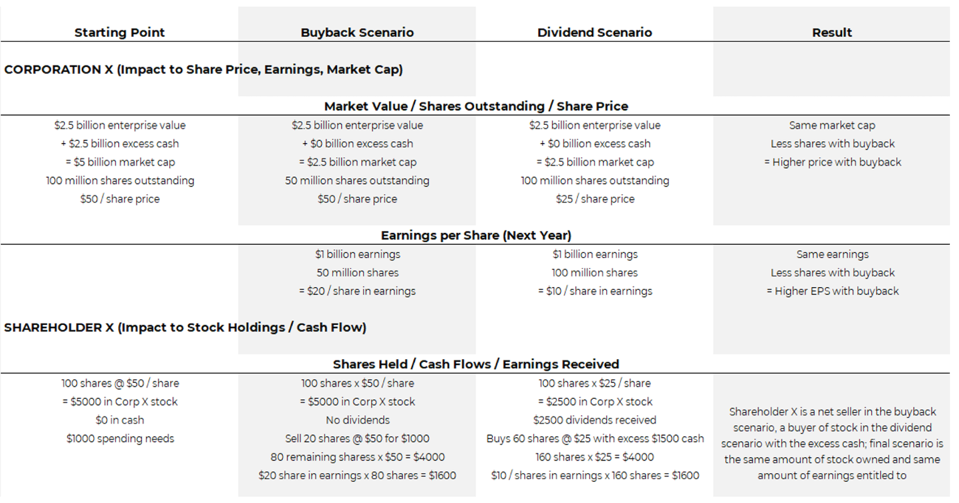The width and height of the screenshot is (959, 503).
Task: Click the '$25 / share price' cell
Action: coord(595,199)
